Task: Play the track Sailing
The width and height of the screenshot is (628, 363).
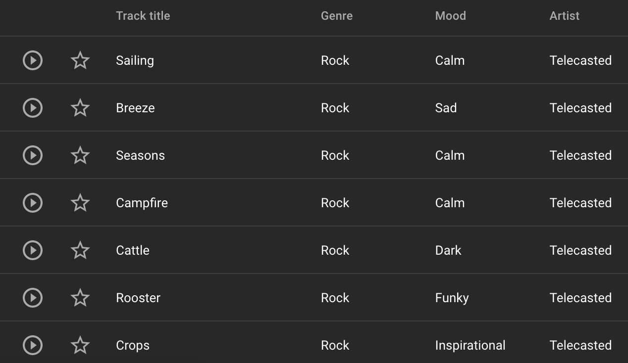Action: 32,60
